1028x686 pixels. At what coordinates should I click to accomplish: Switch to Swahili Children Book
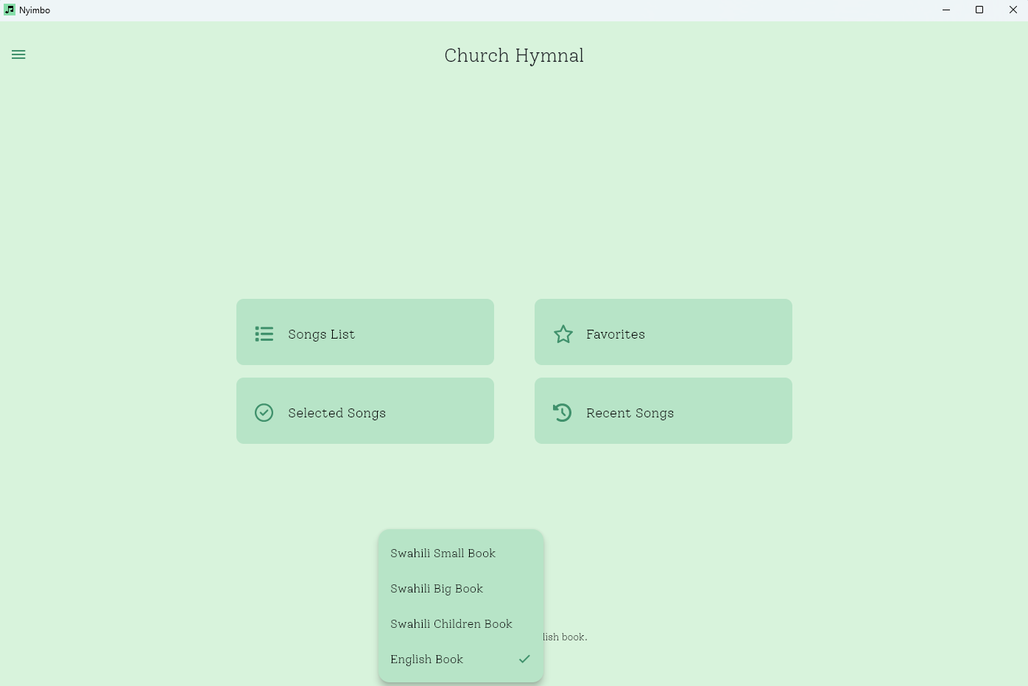click(451, 624)
